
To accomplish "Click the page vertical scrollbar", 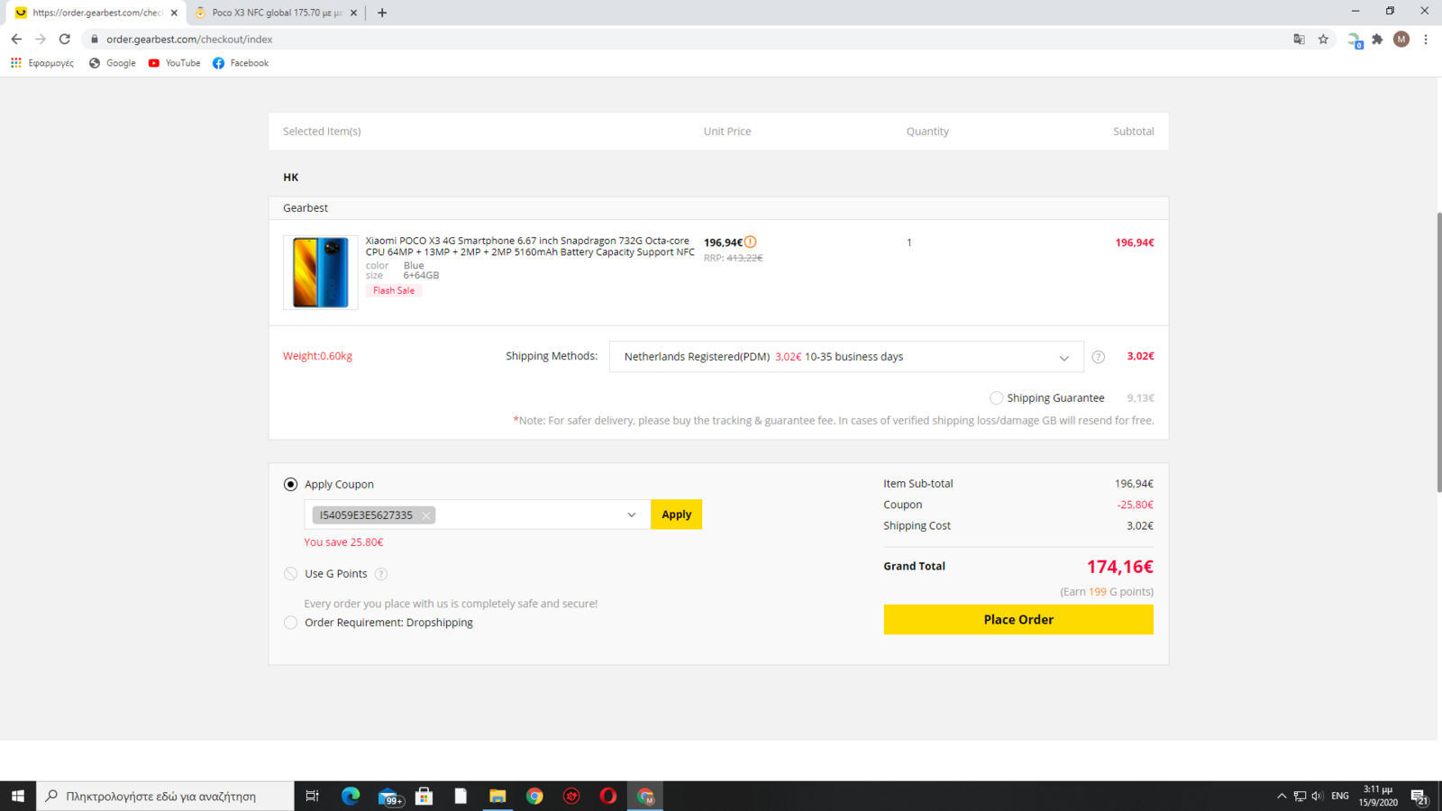I will coord(1438,351).
